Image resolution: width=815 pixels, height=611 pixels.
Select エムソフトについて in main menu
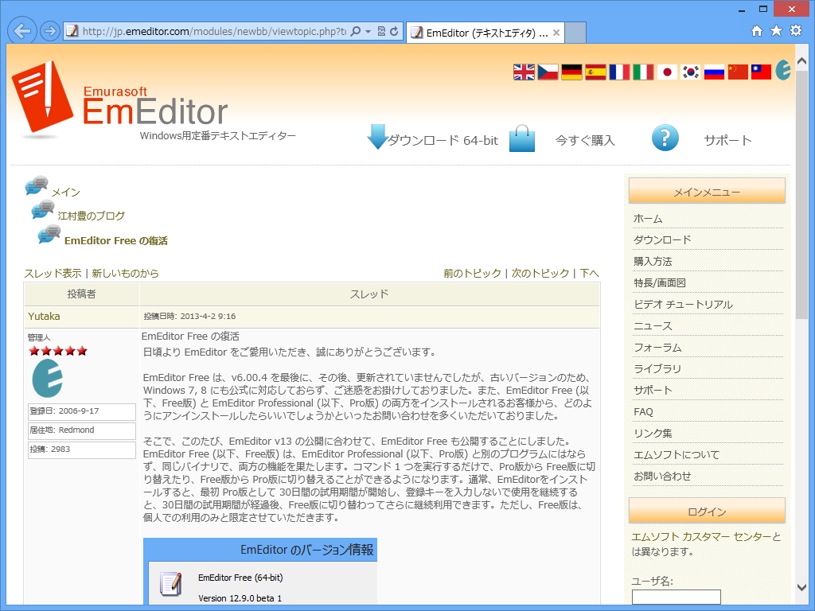point(677,454)
